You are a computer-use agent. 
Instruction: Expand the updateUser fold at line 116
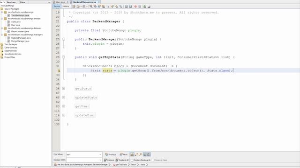click(x=64, y=115)
